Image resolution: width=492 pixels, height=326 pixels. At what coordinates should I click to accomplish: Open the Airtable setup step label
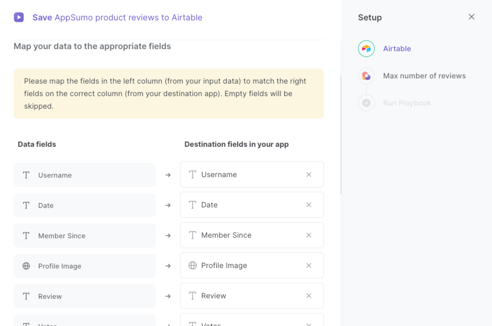click(x=397, y=49)
